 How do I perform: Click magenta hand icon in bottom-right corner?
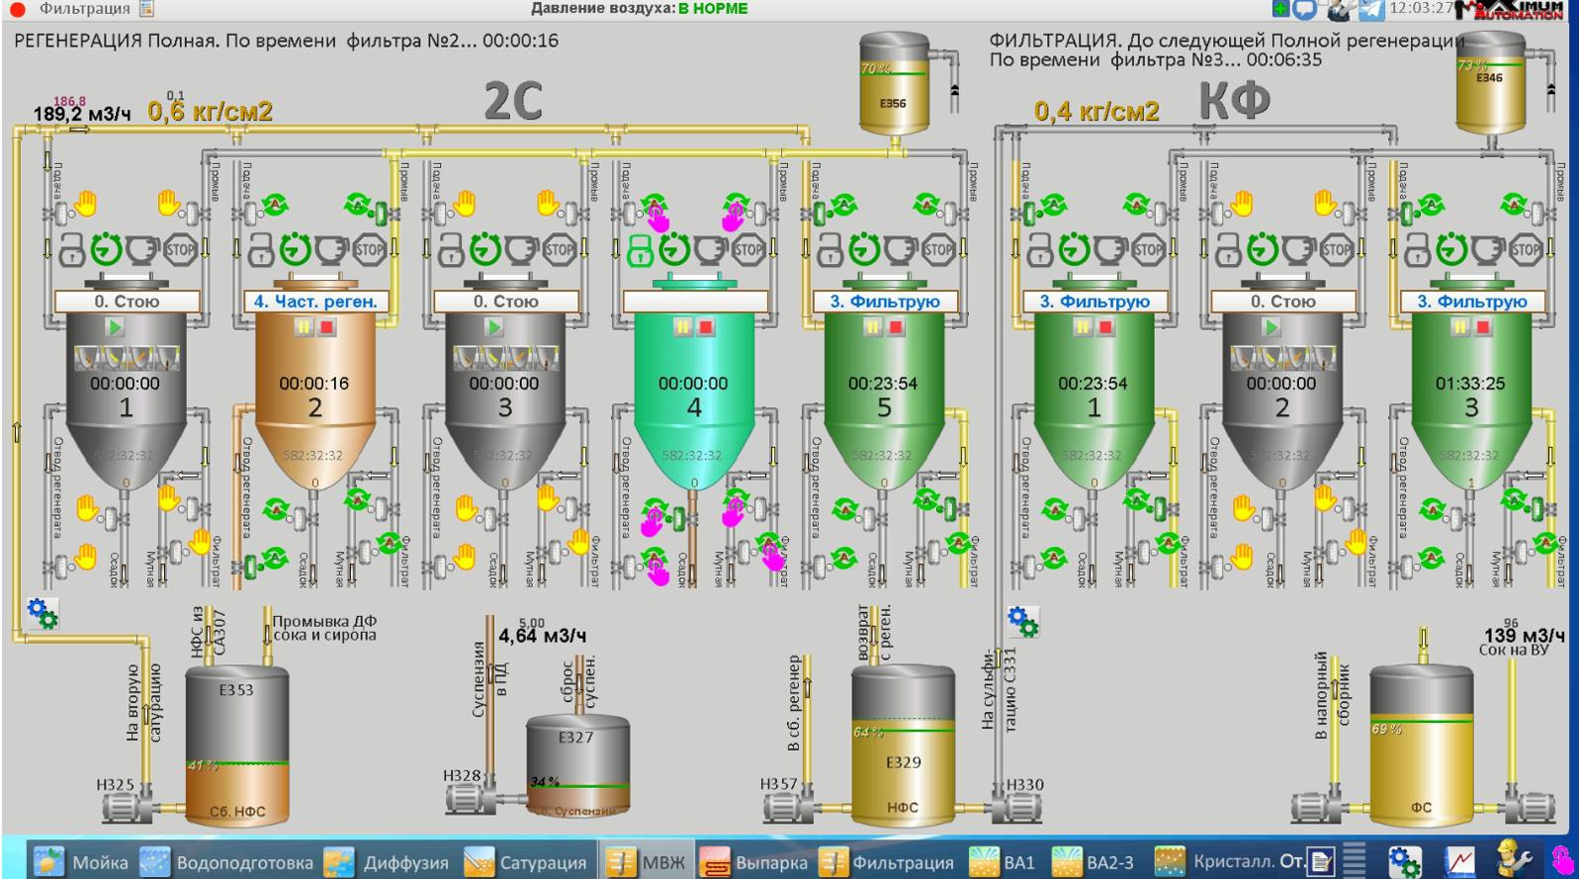click(1562, 860)
